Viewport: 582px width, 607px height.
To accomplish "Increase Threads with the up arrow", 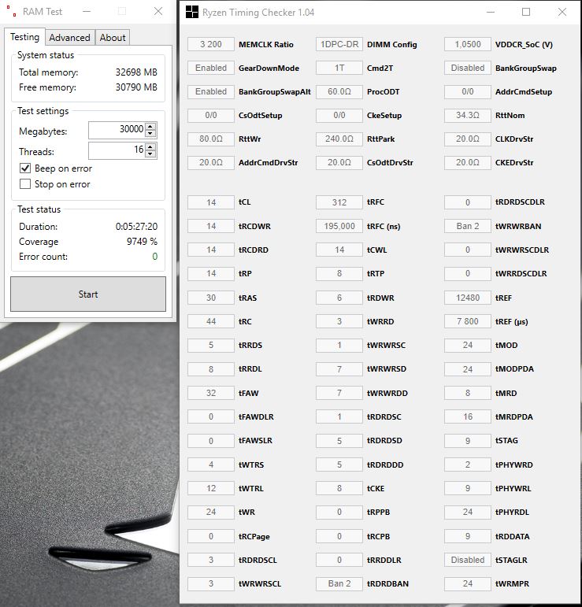I will pyautogui.click(x=151, y=146).
